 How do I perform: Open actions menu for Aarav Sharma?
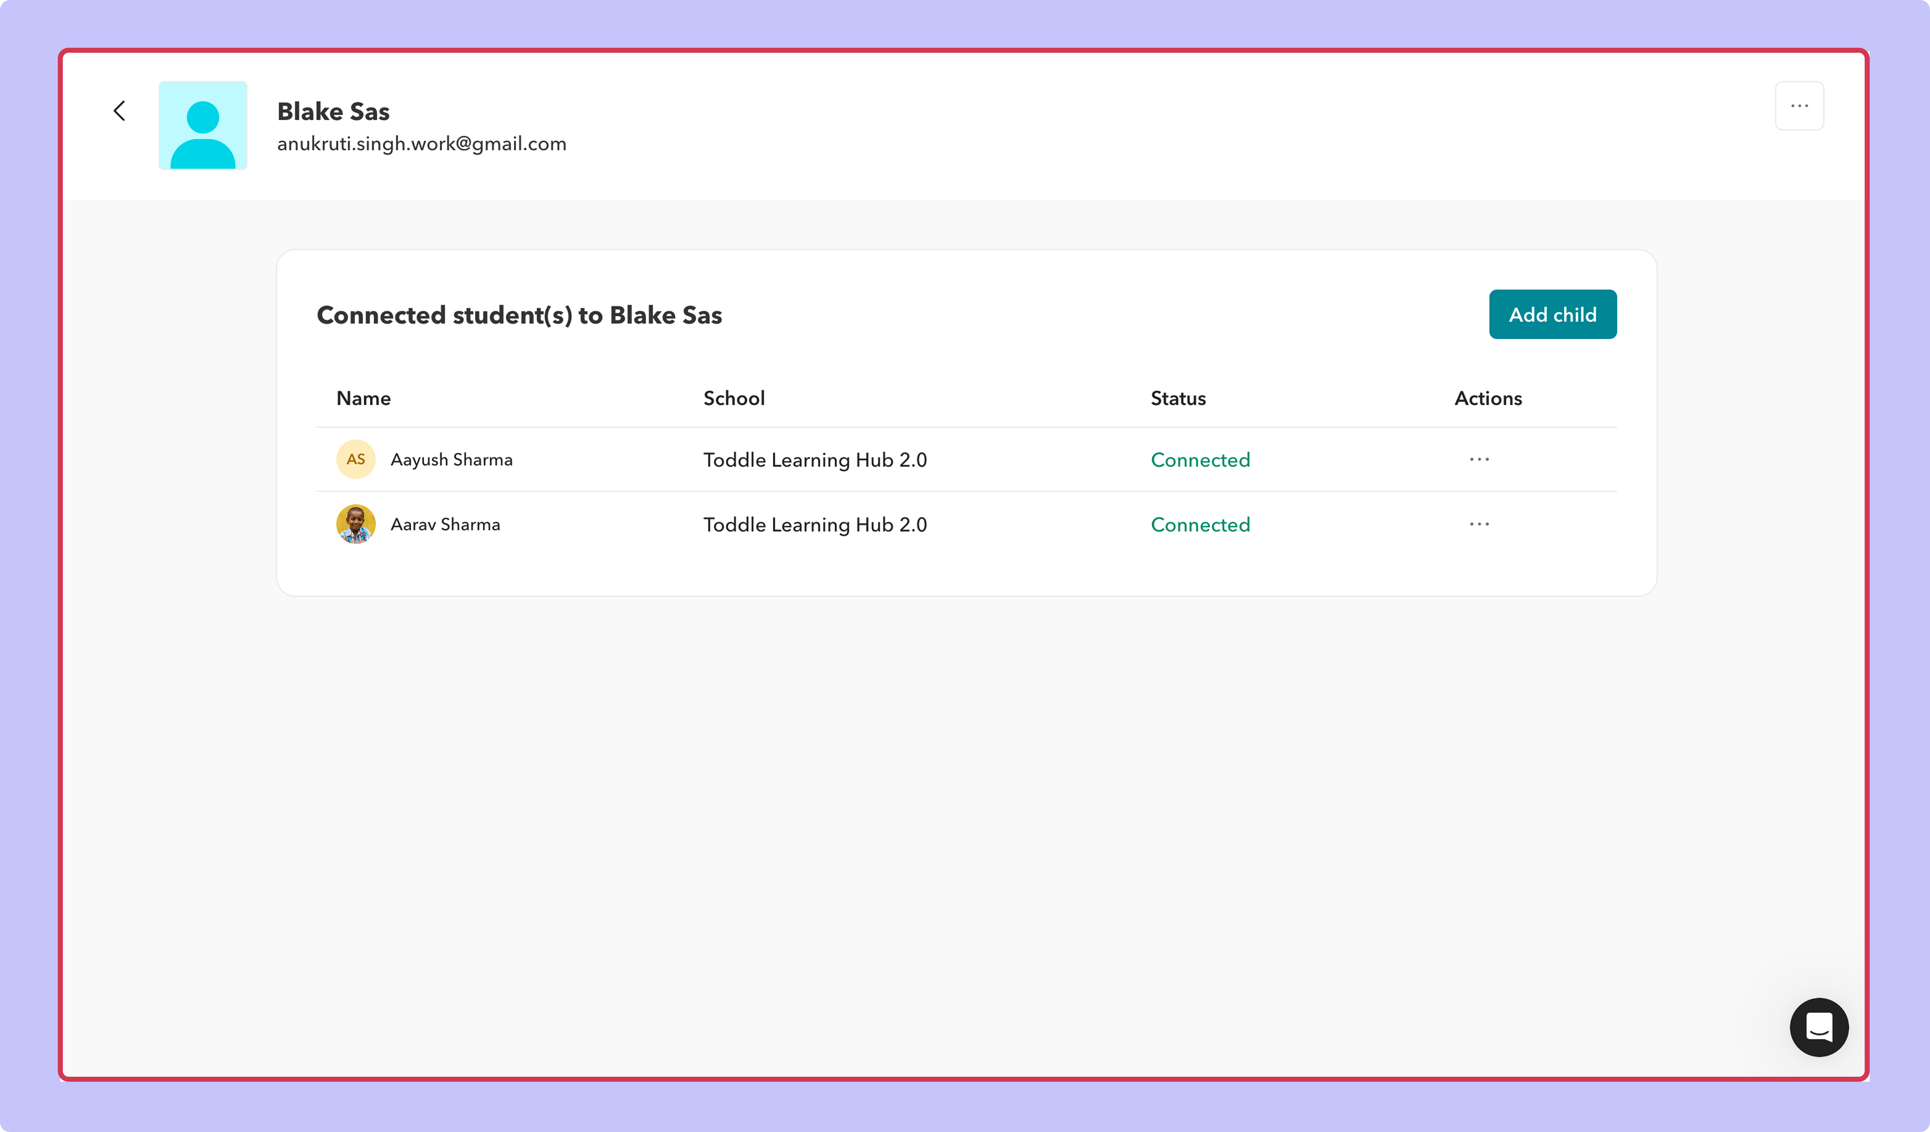1479,524
